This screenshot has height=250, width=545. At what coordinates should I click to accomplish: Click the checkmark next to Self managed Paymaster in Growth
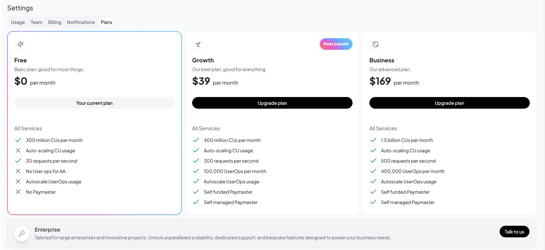(x=196, y=202)
